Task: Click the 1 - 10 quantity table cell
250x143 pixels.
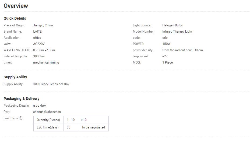Action: click(x=71, y=120)
